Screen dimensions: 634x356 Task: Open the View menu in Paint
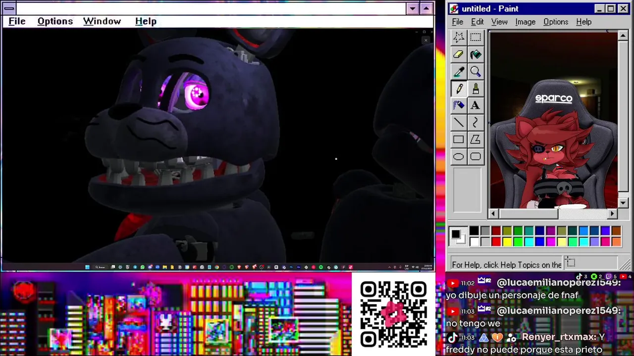[499, 22]
